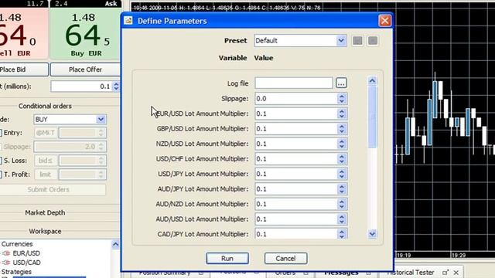Click the Sell EUR price tile
The width and height of the screenshot is (495, 278).
coord(24,33)
